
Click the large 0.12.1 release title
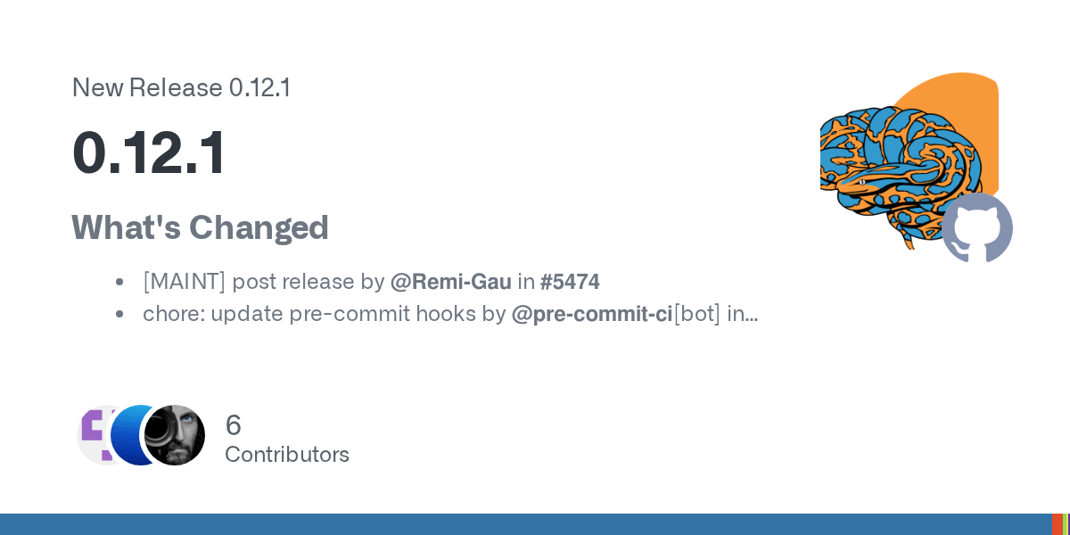[x=149, y=152]
